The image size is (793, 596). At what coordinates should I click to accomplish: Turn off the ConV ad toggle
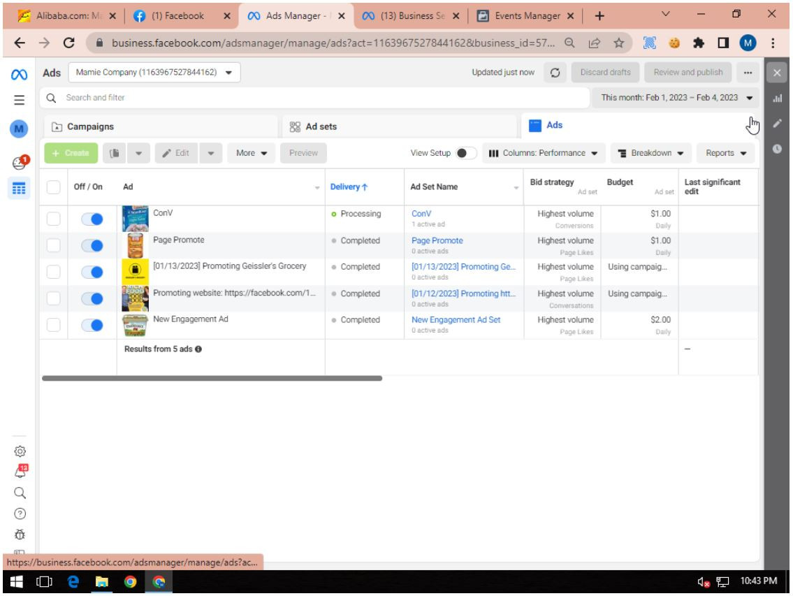point(92,219)
